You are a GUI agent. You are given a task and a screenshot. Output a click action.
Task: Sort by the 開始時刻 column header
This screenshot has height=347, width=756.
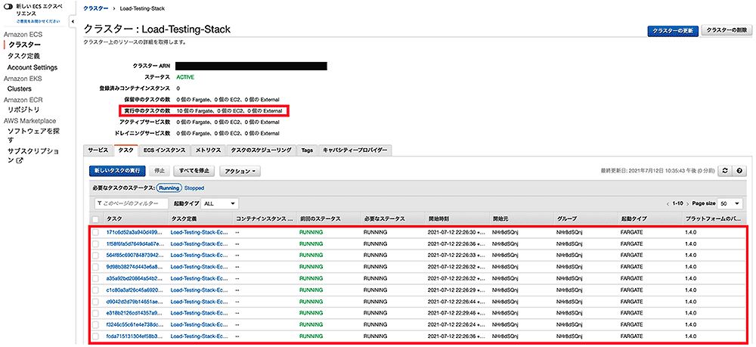[x=438, y=218]
